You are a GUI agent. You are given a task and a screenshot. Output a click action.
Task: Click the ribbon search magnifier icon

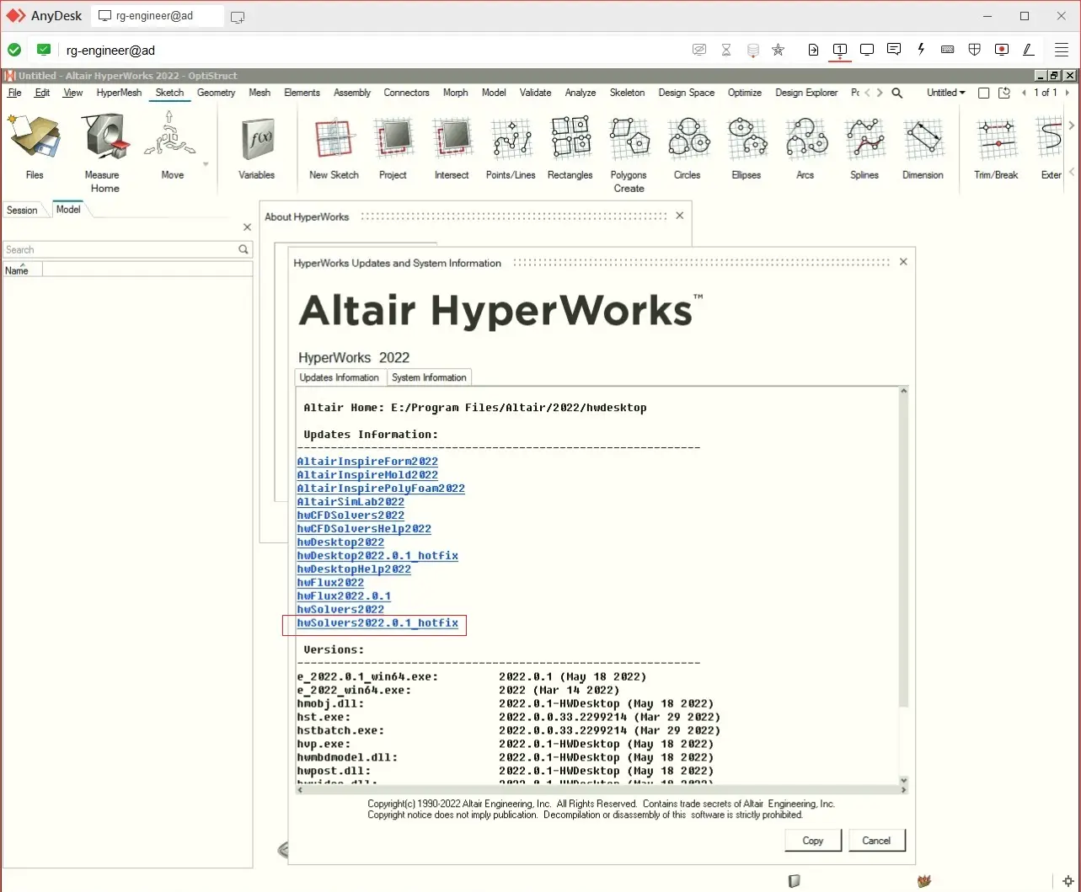coord(897,93)
